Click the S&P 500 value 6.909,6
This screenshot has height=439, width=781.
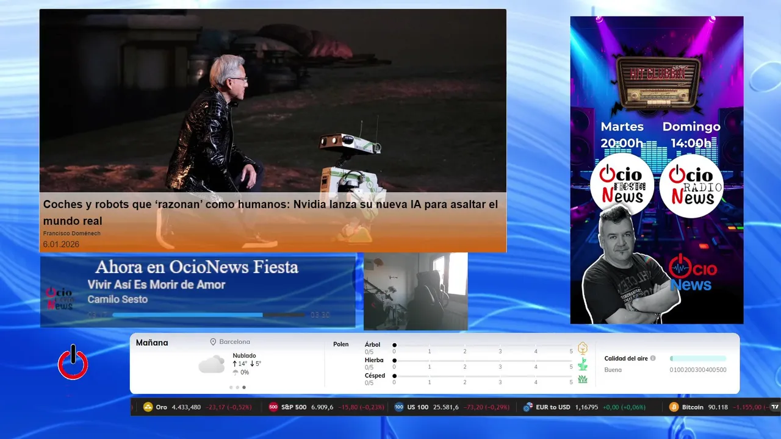tap(322, 407)
